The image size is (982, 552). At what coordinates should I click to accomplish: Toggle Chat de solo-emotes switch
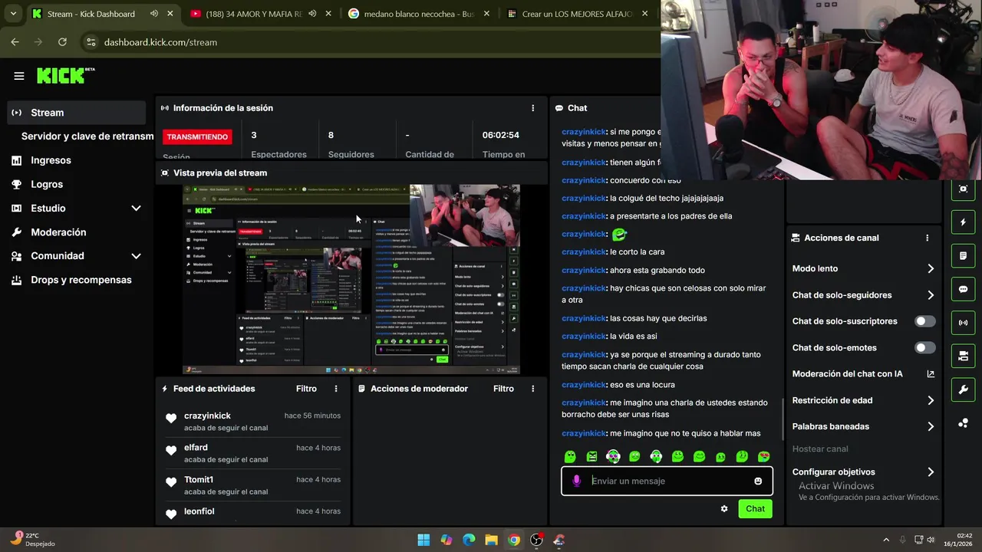[925, 348]
